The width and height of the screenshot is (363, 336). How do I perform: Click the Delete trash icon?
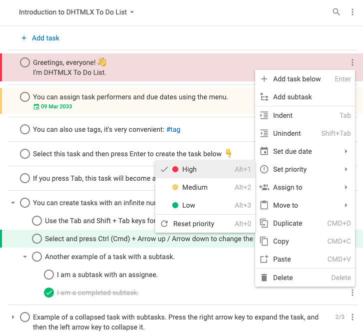pyautogui.click(x=264, y=278)
